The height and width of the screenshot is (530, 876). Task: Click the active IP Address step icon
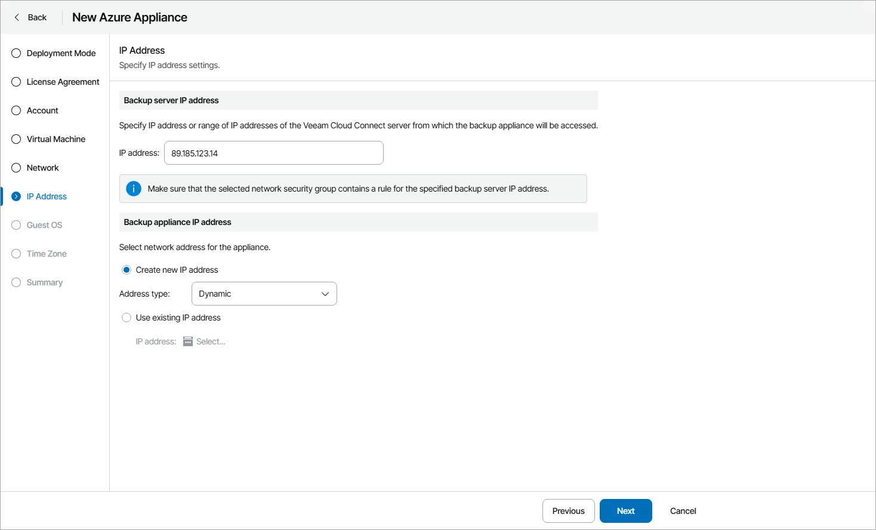pos(16,196)
